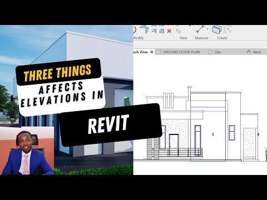Select the tall blue window in elevation
267x200 pixels.
(x=197, y=140)
